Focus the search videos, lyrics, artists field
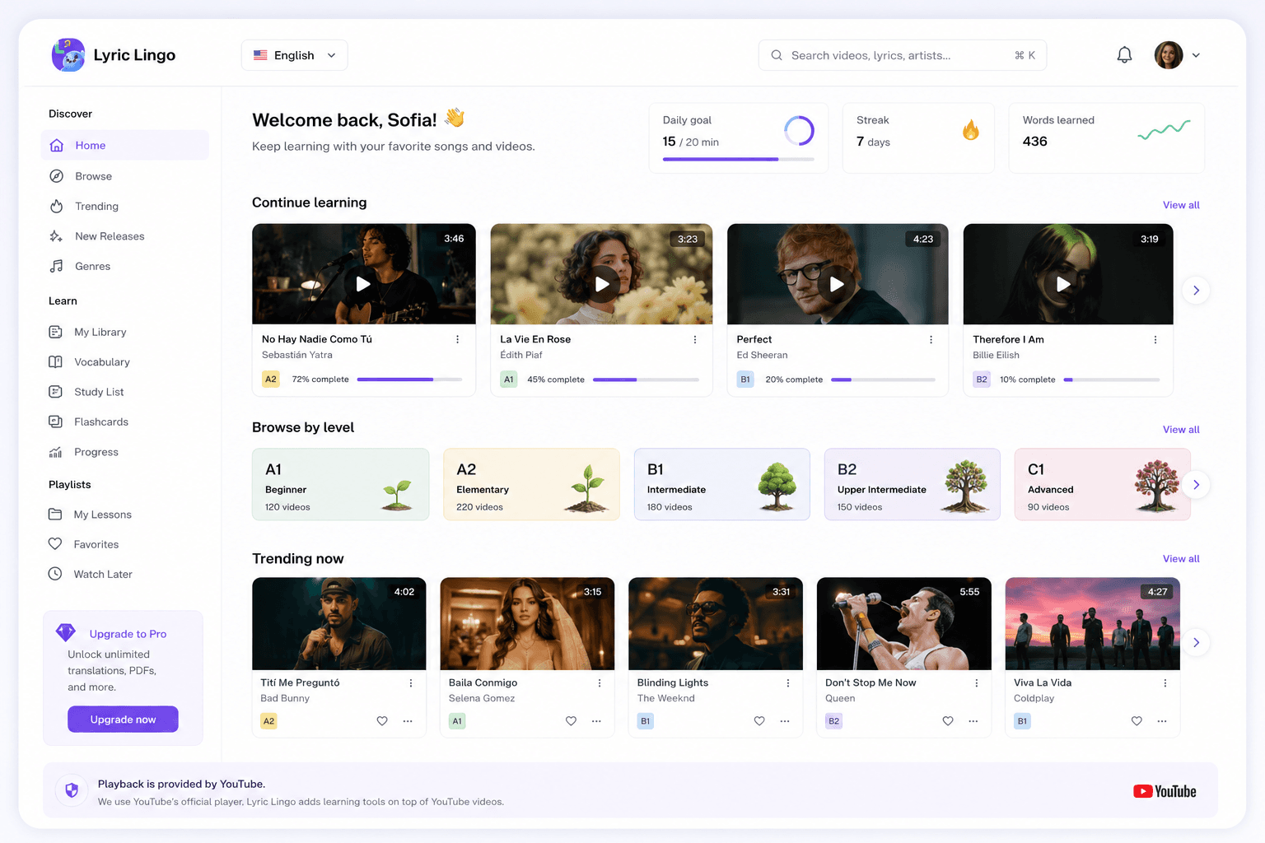The height and width of the screenshot is (843, 1265). point(903,55)
